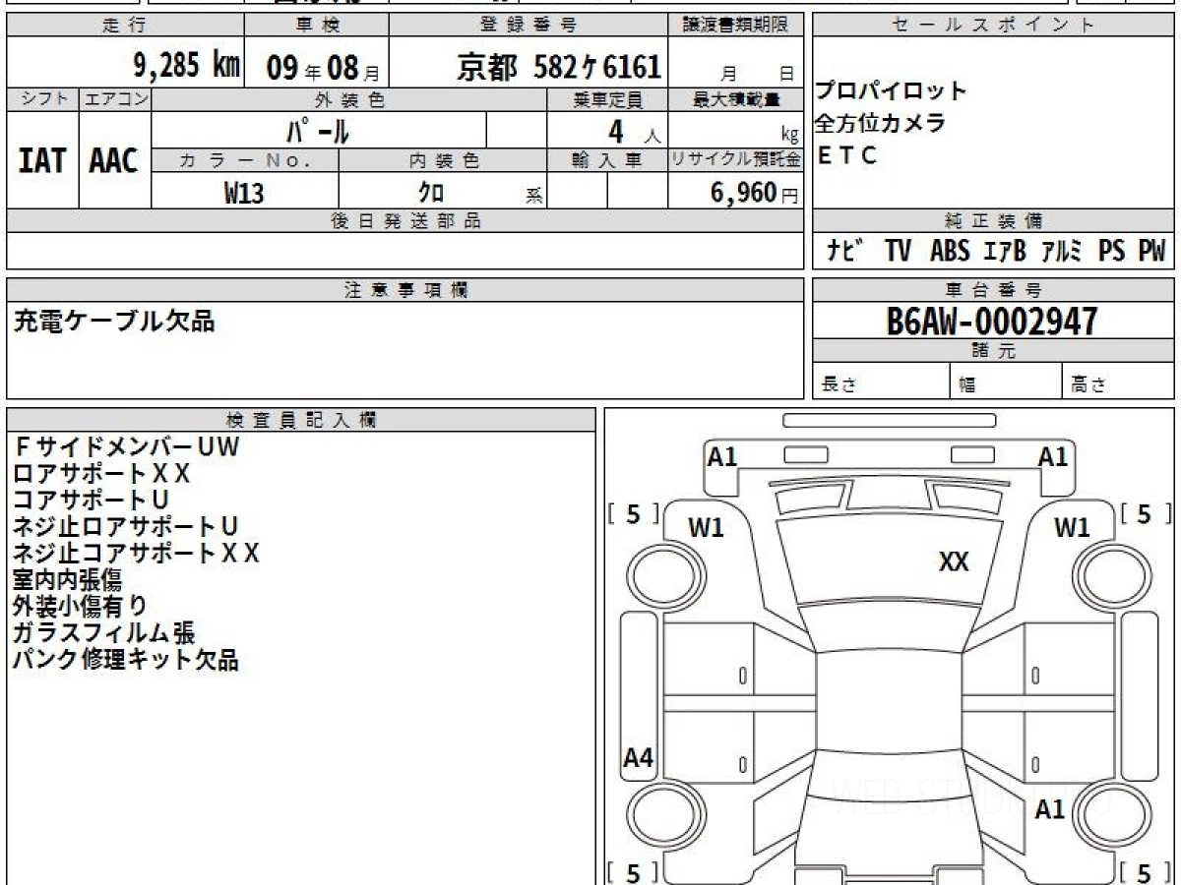Select the IAT shift type cell

[42, 161]
